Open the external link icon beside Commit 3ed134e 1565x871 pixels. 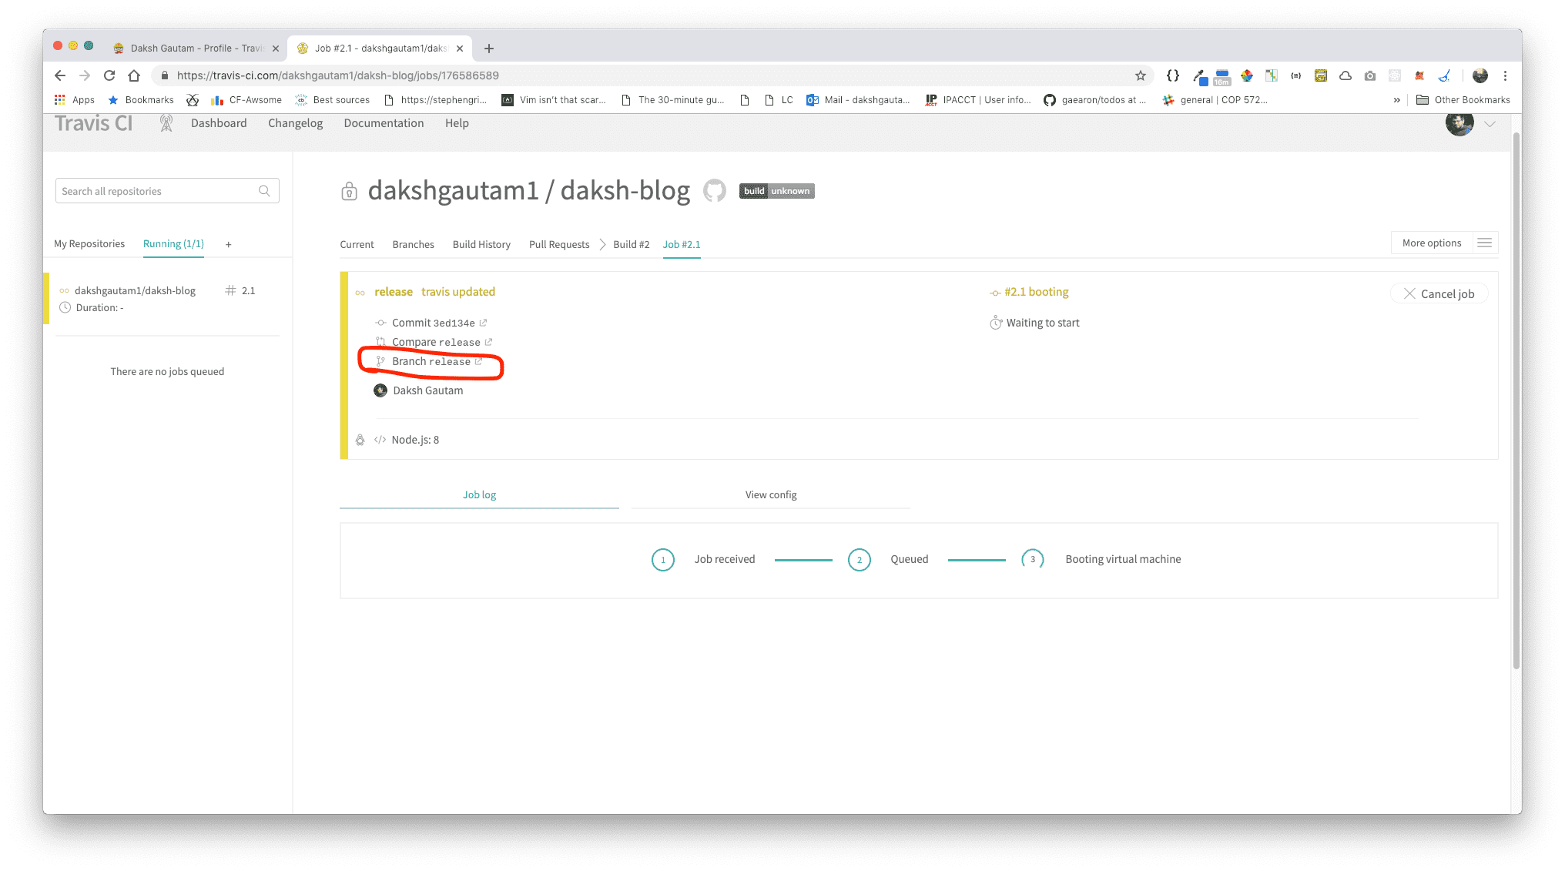coord(483,323)
